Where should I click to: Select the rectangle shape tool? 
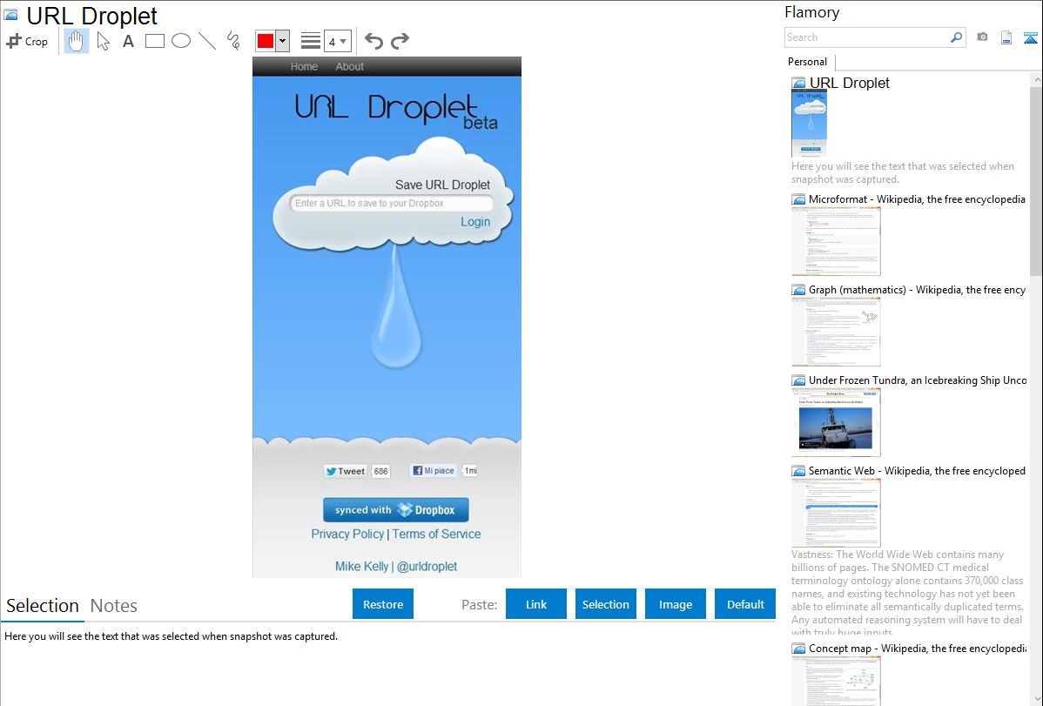[154, 41]
